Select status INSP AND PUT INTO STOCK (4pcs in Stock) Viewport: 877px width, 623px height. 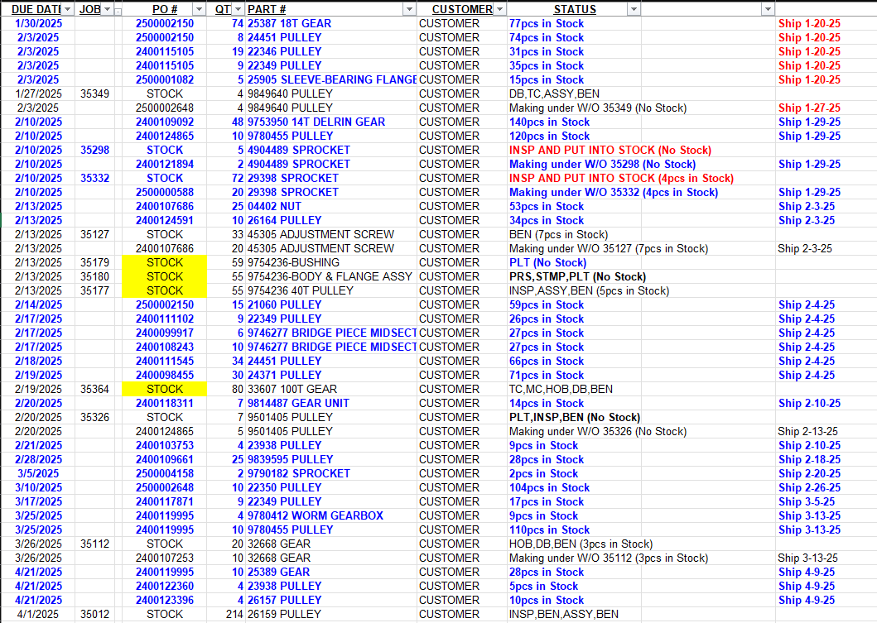point(621,178)
